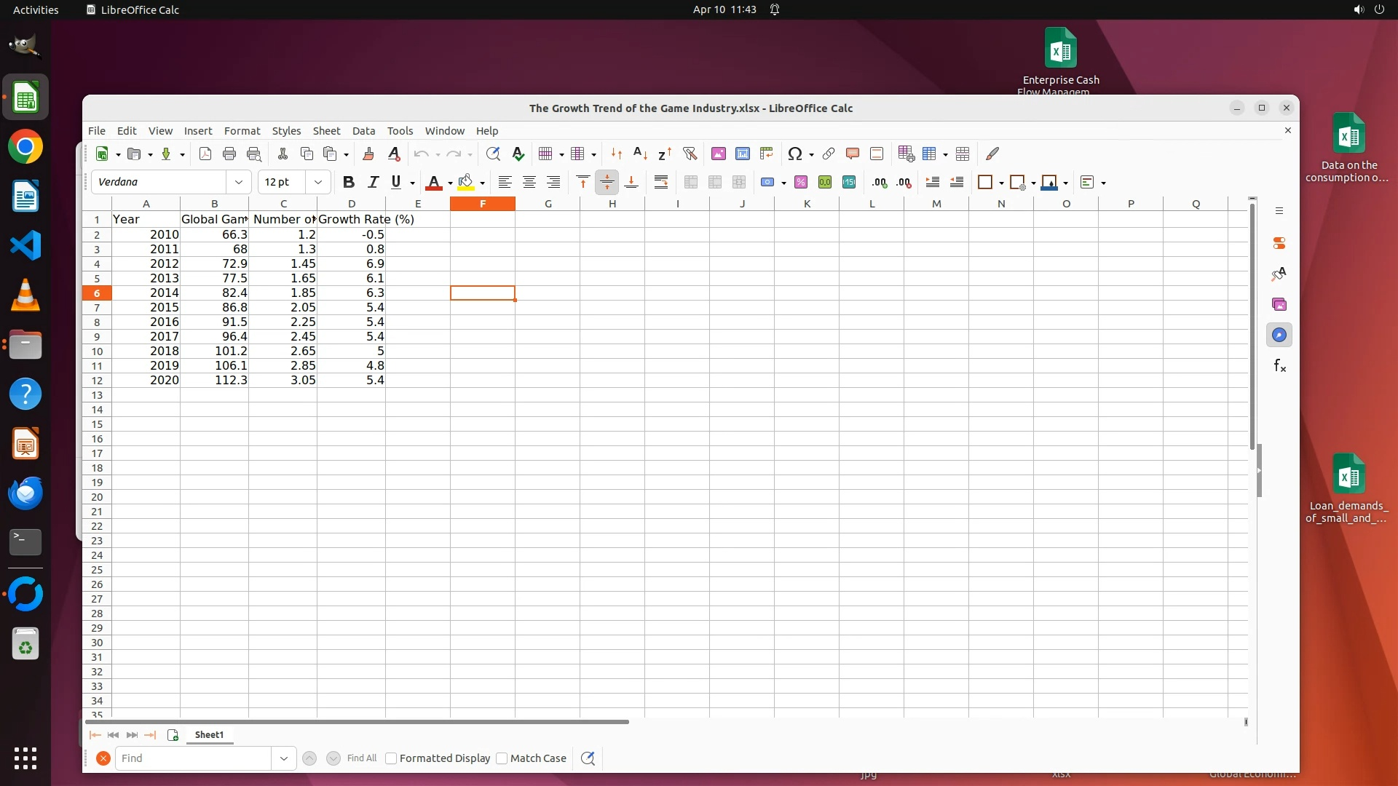Apply the yellow background color swatch
Image resolution: width=1398 pixels, height=786 pixels.
pyautogui.click(x=466, y=183)
